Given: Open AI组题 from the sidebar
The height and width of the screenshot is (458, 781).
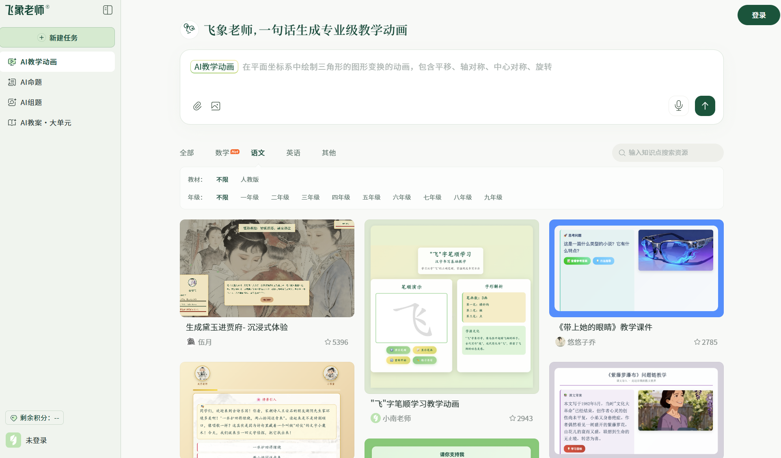Looking at the screenshot, I should click(x=31, y=102).
